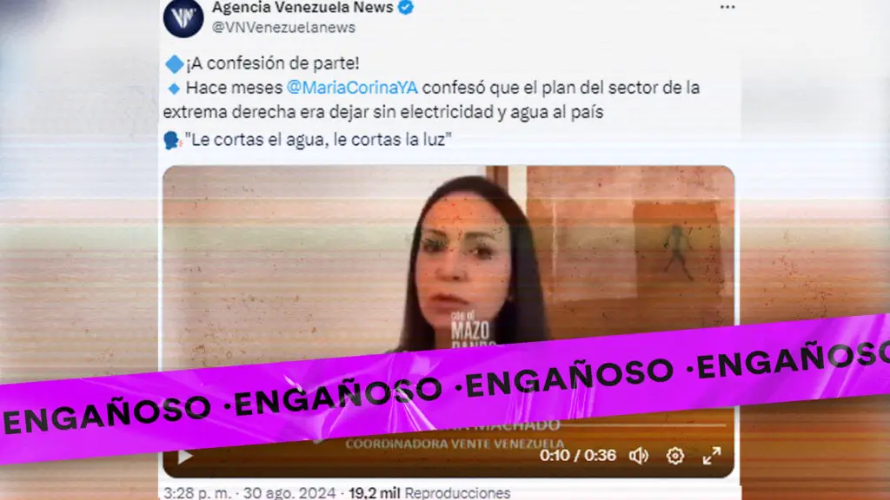Expand the video to fullscreen
Image resolution: width=890 pixels, height=500 pixels.
coord(712,456)
